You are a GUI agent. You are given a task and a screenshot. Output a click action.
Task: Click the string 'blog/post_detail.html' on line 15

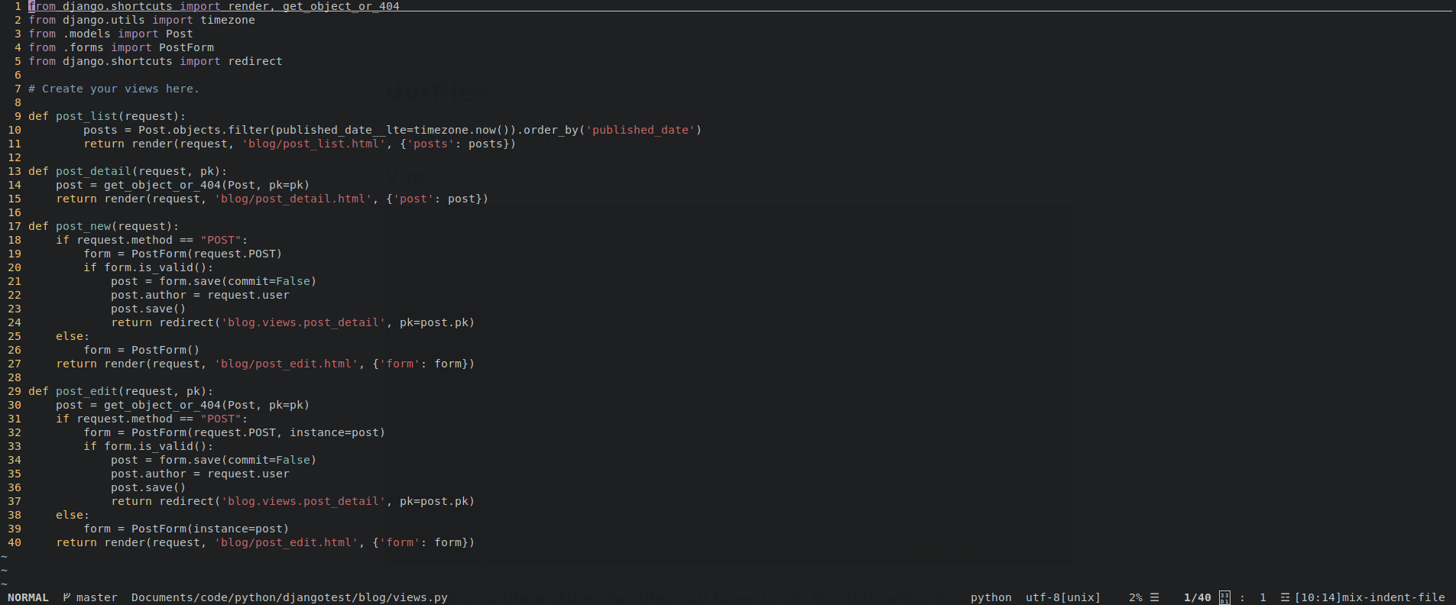pyautogui.click(x=293, y=199)
